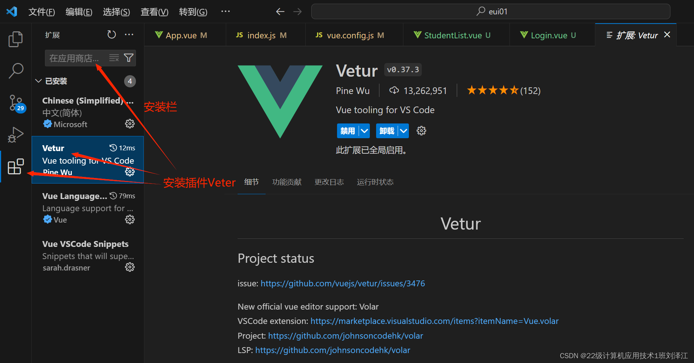Collapse the 已安装 extensions section

[38, 81]
